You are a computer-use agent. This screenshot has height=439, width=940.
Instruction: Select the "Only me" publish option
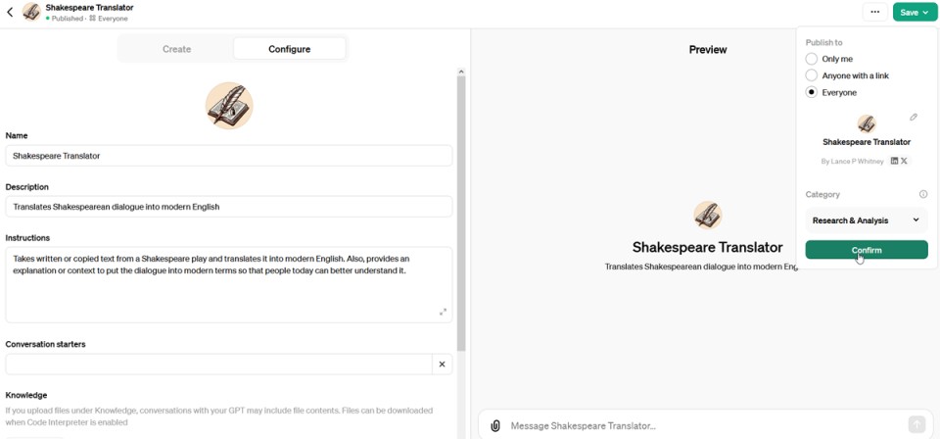(812, 59)
